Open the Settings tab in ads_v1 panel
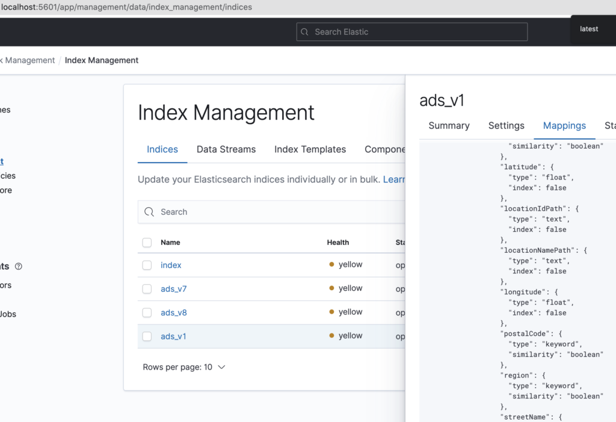This screenshot has height=422, width=616. (x=507, y=125)
